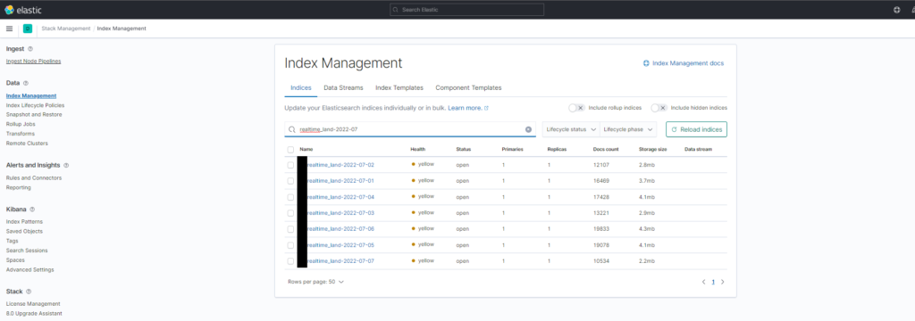Switch to the Data Streams tab
The width and height of the screenshot is (915, 321).
coord(344,88)
